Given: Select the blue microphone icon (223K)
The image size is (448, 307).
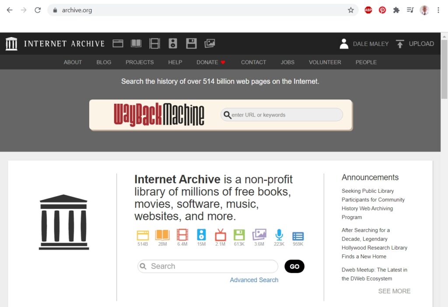Looking at the screenshot, I should click(x=279, y=235).
